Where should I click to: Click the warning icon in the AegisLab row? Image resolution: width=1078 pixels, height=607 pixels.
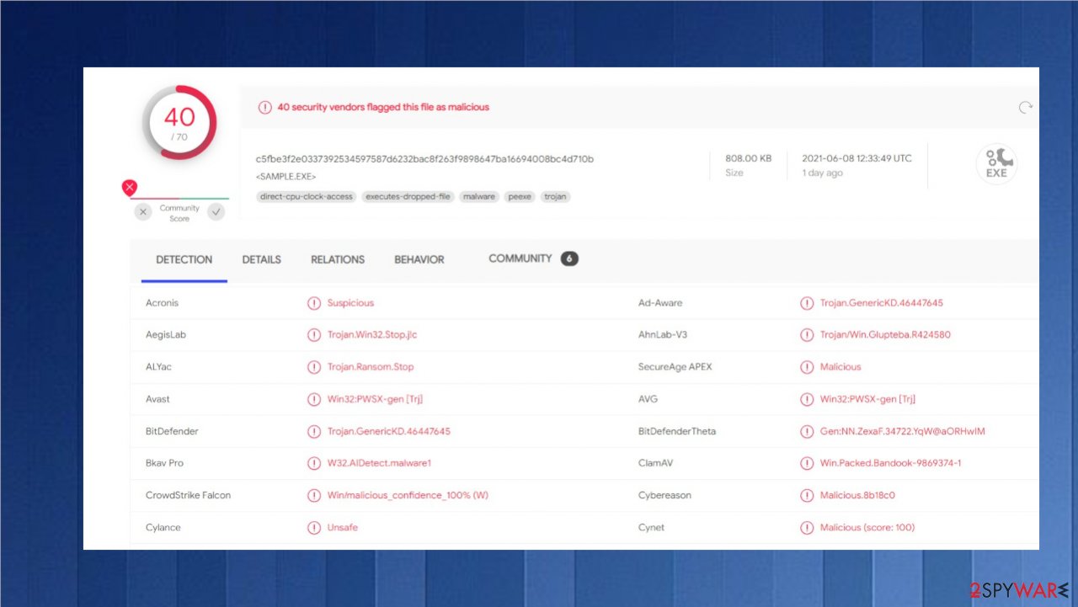314,335
